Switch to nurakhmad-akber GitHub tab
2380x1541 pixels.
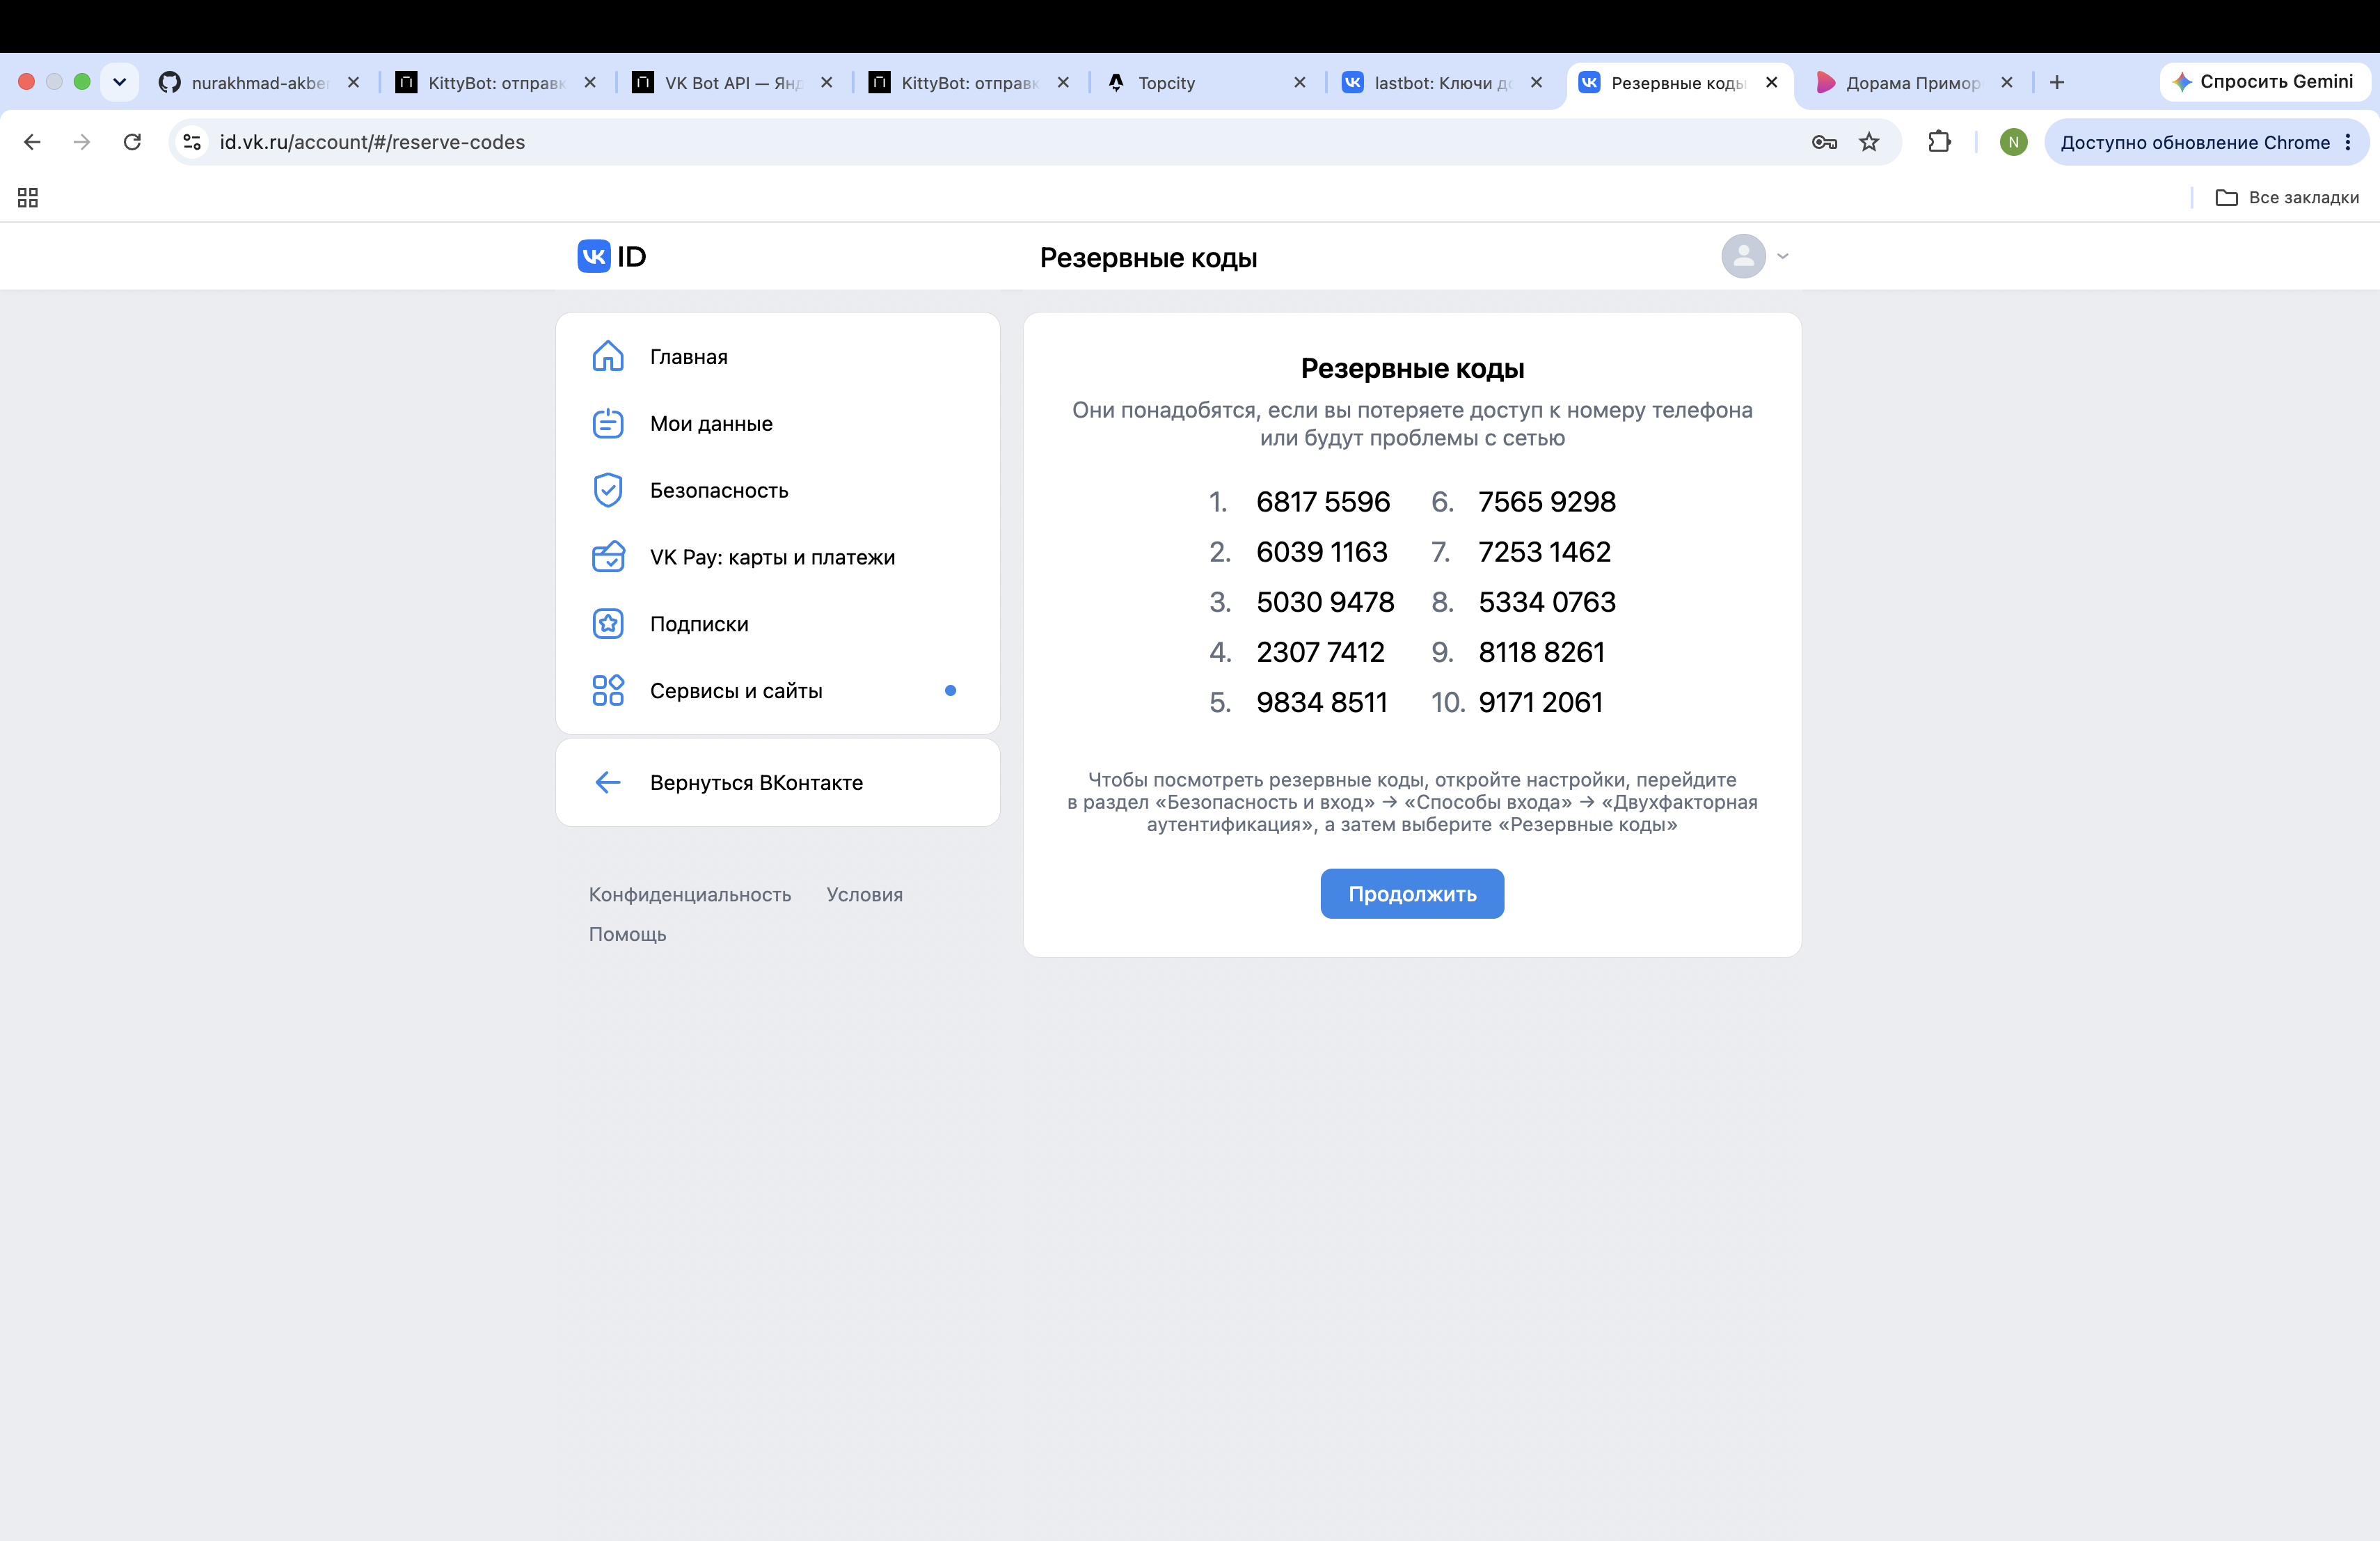point(260,82)
